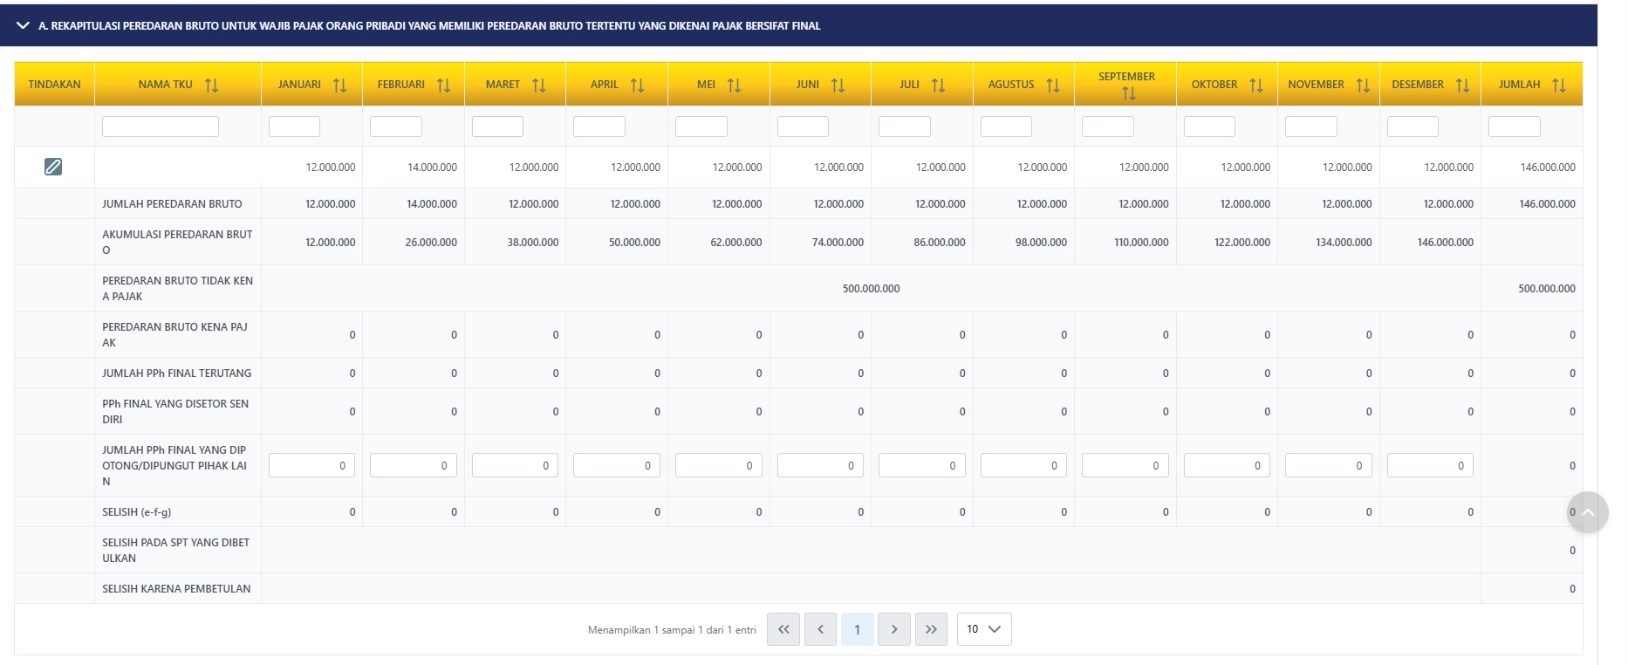Collapse section A Rekapitulasi Peredaran Bruto
This screenshot has height=665, width=1628.
coord(23,25)
